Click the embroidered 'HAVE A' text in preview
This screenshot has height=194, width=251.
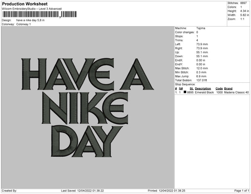click(x=87, y=74)
